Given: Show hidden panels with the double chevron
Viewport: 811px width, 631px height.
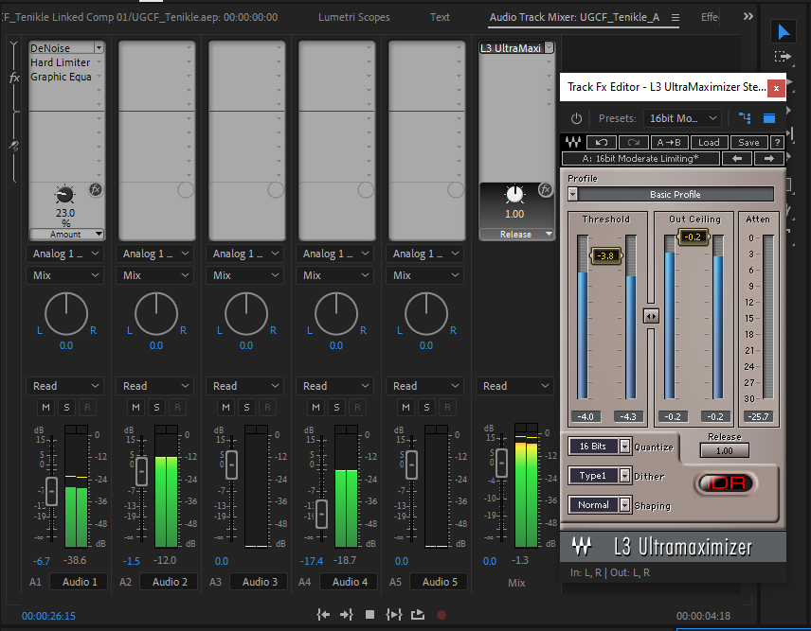Looking at the screenshot, I should coord(748,16).
